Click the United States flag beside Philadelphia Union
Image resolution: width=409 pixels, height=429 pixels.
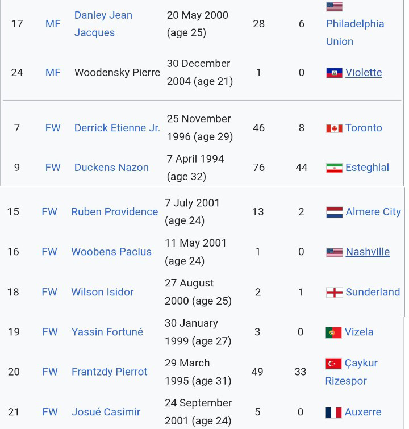[334, 7]
